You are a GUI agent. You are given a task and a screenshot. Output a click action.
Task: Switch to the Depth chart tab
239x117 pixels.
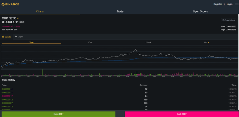(x=19, y=37)
